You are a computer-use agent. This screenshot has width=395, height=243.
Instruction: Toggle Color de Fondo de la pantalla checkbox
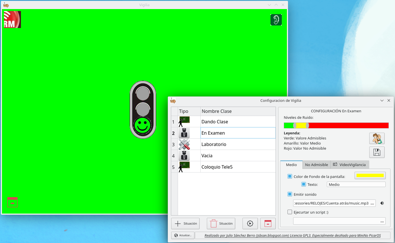290,176
